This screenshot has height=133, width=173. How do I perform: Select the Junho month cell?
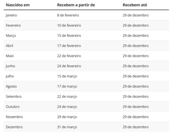click(10, 66)
